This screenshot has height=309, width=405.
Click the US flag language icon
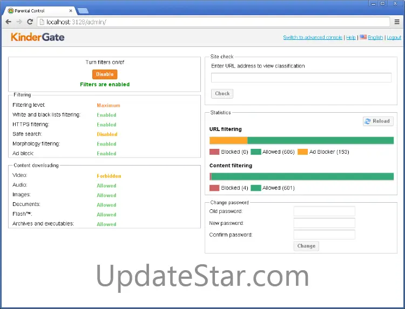tap(363, 37)
